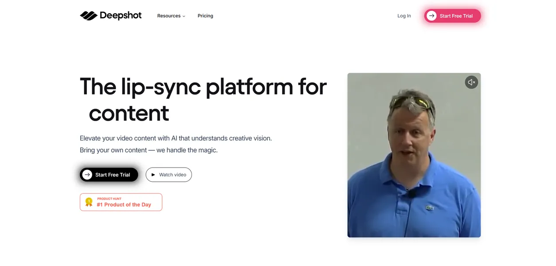556x266 pixels.
Task: Expand the chevron next to Resources
Action: pos(184,16)
